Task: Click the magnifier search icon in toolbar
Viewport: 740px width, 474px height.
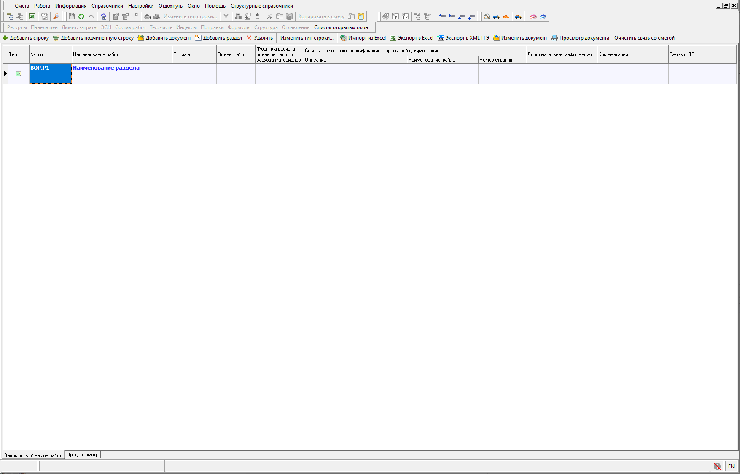Action: pyautogui.click(x=56, y=16)
